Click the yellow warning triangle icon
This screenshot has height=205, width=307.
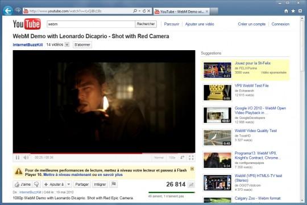pos(19,171)
